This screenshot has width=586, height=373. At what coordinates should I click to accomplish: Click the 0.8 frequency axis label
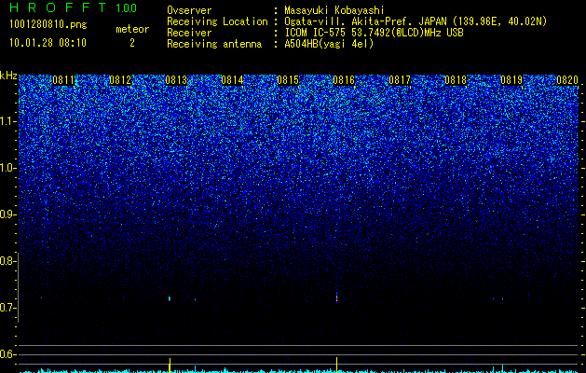(x=7, y=261)
